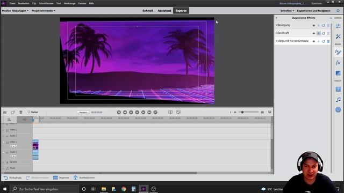
Task: Open the Werkzeuge menu
Action: (x=69, y=3)
